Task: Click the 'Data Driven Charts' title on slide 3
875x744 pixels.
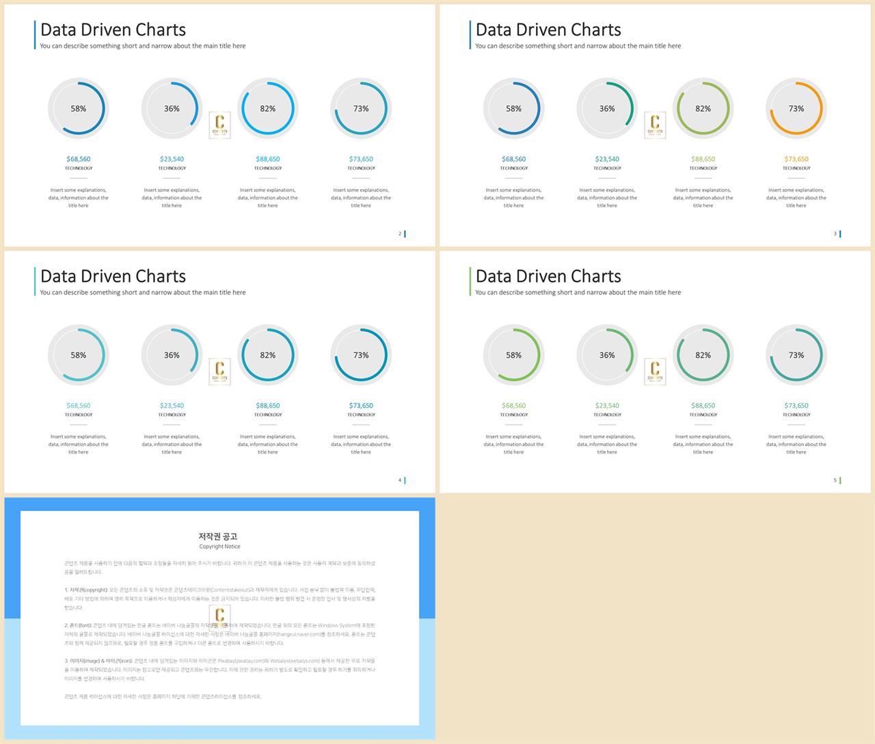Action: click(x=548, y=30)
